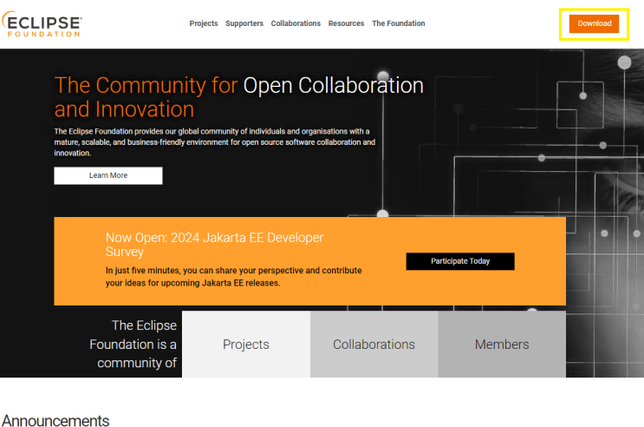Open the Projects navigation menu
This screenshot has width=644, height=427.
pyautogui.click(x=204, y=23)
